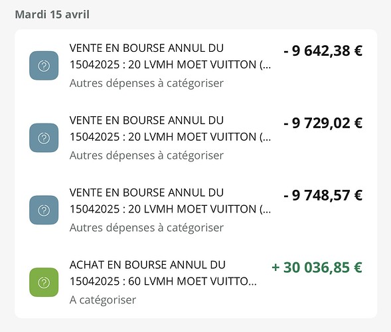
Task: Open the VENTE EN BOURSE transaction of 9 748,57 €
Action: coord(196,210)
